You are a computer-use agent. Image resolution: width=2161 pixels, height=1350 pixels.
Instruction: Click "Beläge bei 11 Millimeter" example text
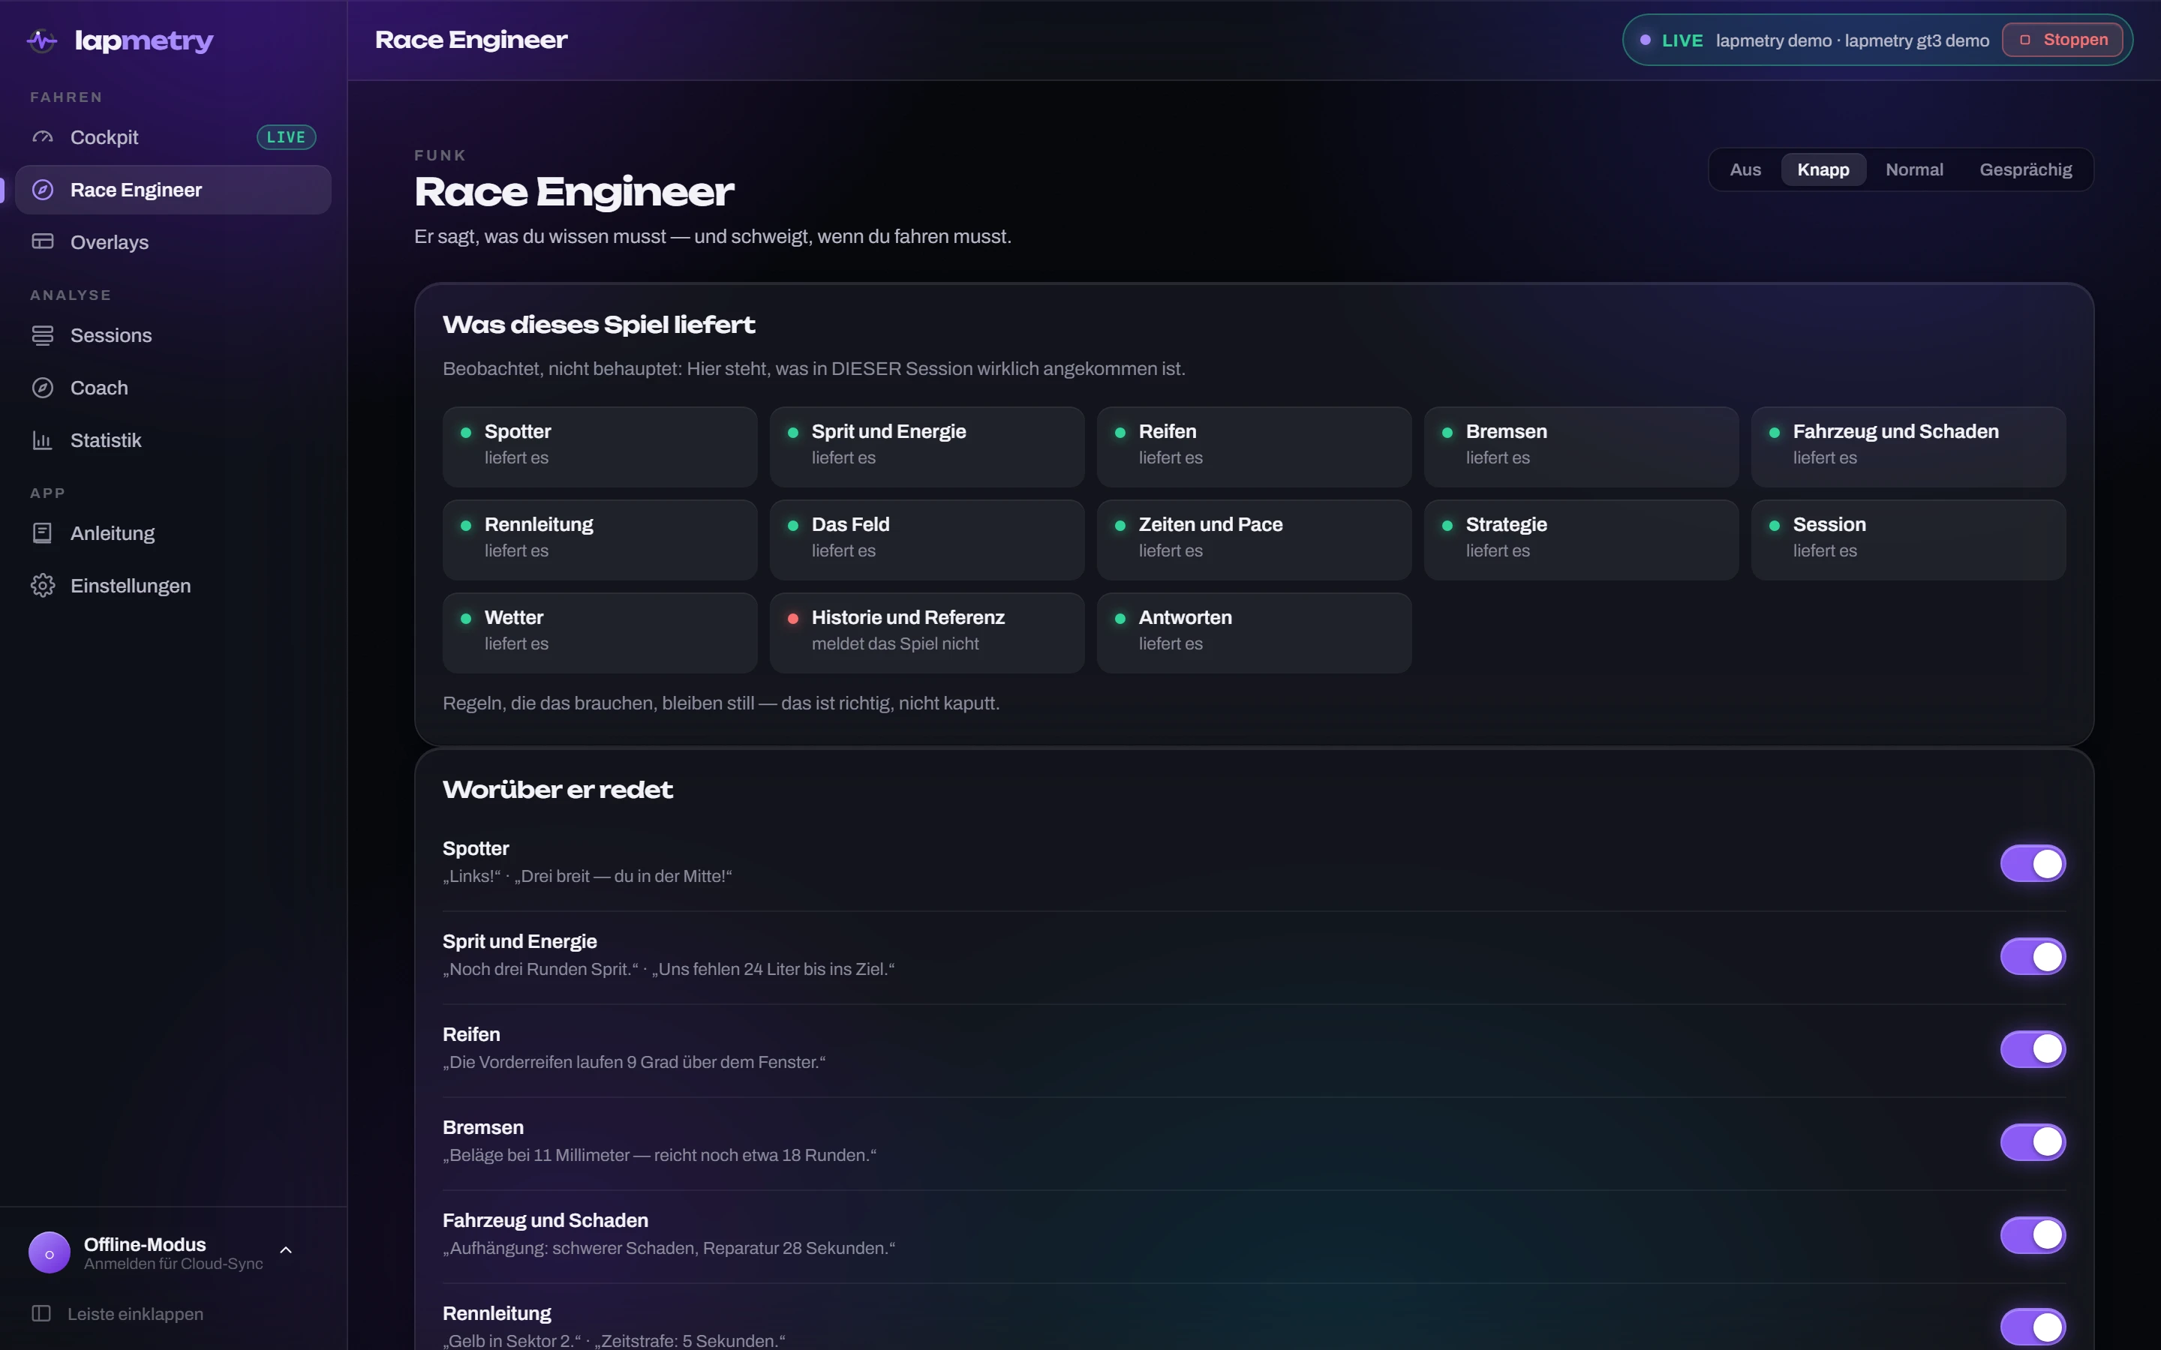pos(660,1154)
